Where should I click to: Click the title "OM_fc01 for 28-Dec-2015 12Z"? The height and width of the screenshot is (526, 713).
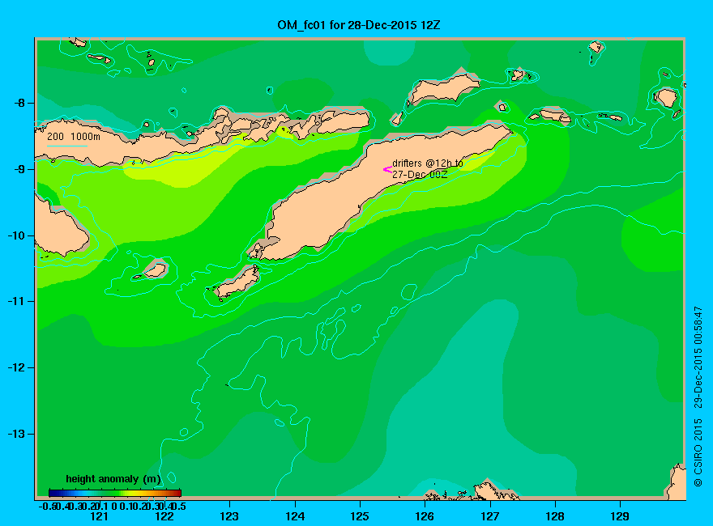click(359, 25)
